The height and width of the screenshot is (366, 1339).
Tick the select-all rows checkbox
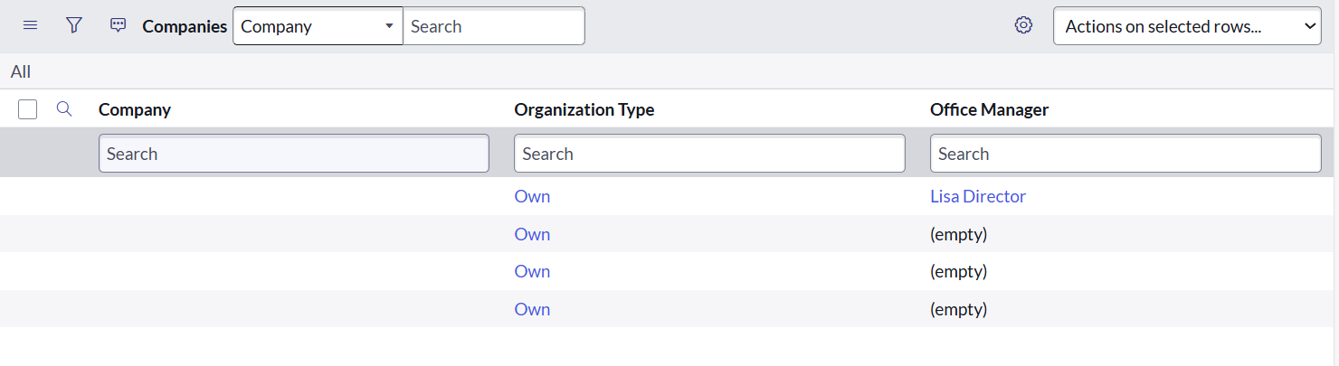[x=28, y=109]
